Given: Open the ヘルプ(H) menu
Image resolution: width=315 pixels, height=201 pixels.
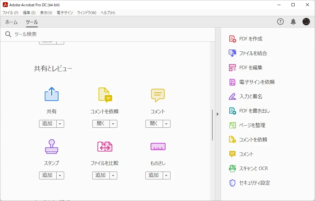Looking at the screenshot, I should (108, 13).
